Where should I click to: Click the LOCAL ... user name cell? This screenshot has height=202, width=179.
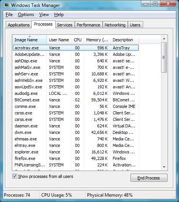(x=58, y=93)
